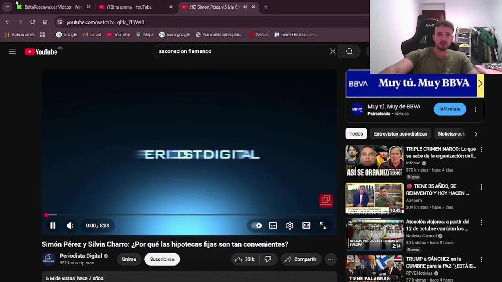Open Atención viajeros video thumbnail

coord(374,235)
